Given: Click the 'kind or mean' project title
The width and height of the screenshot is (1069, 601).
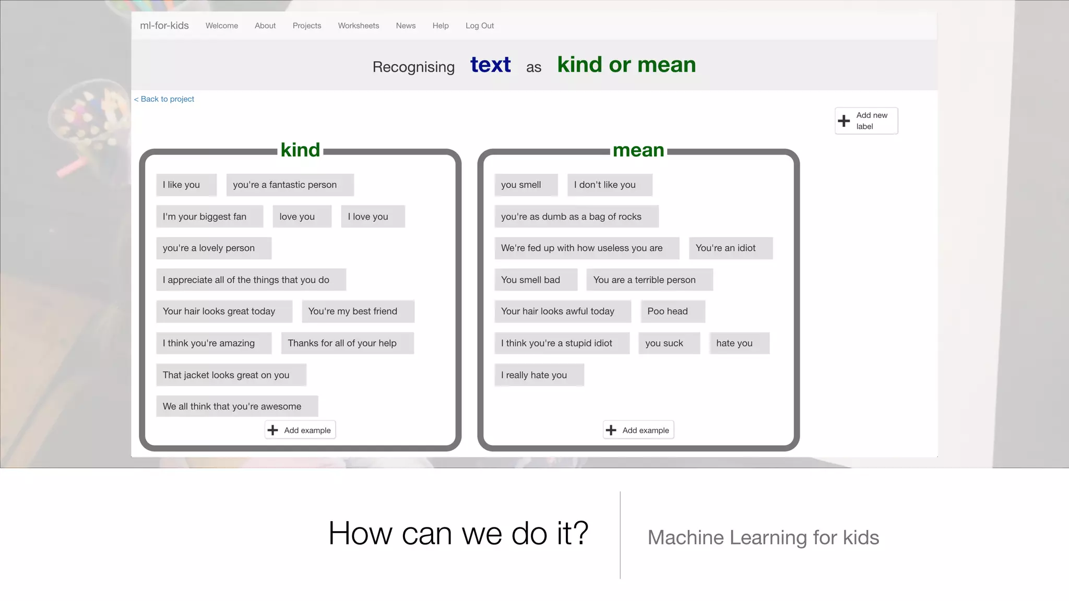Looking at the screenshot, I should [626, 65].
